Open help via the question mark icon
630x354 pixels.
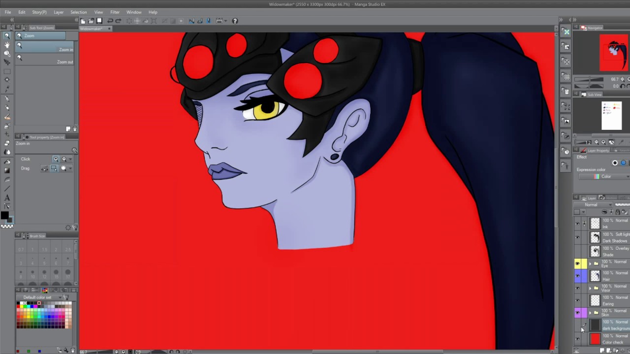pyautogui.click(x=235, y=21)
